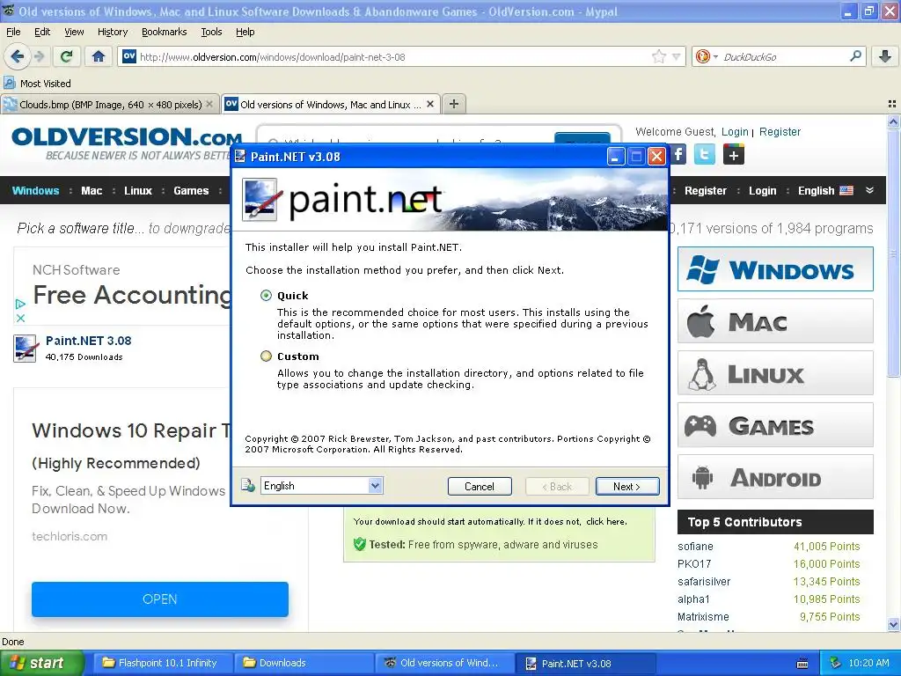Viewport: 901px width, 676px height.
Task: Click the Register link beside Welcome Guest
Action: (780, 132)
